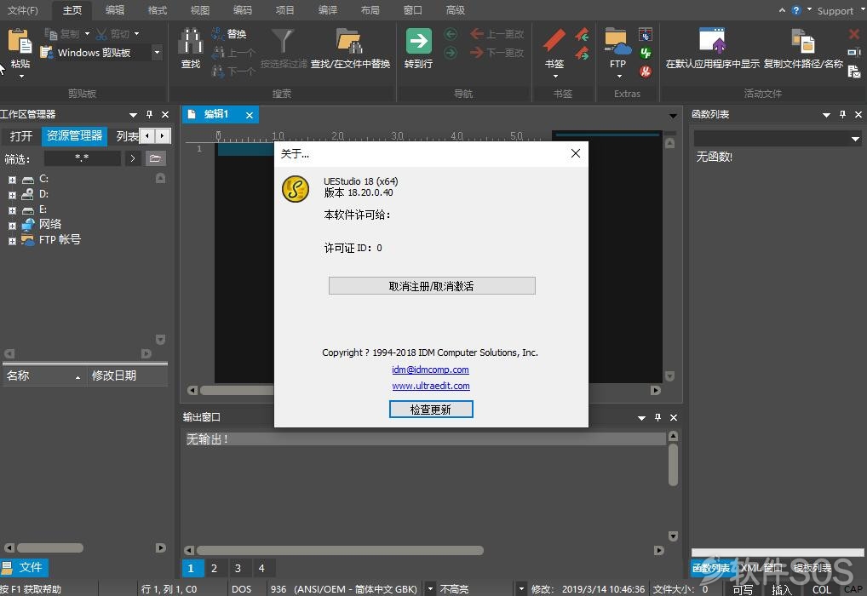This screenshot has width=867, height=596.
Task: Open the FTP dropdown arrow
Action: pyautogui.click(x=619, y=77)
